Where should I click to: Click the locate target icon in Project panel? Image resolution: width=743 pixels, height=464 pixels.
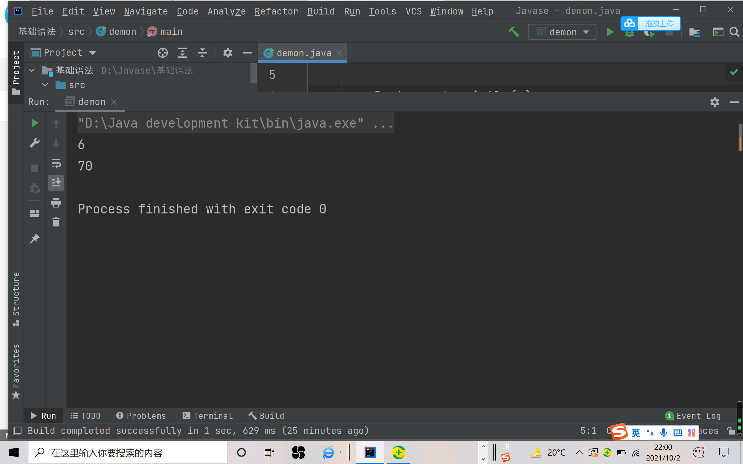pyautogui.click(x=163, y=53)
